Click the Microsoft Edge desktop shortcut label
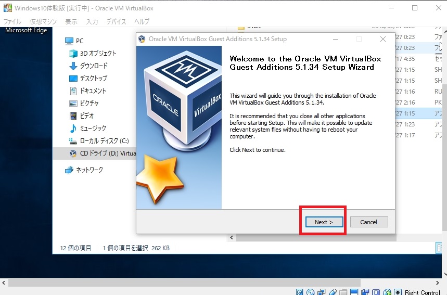Screen dimensions: 447x295 tap(26, 30)
